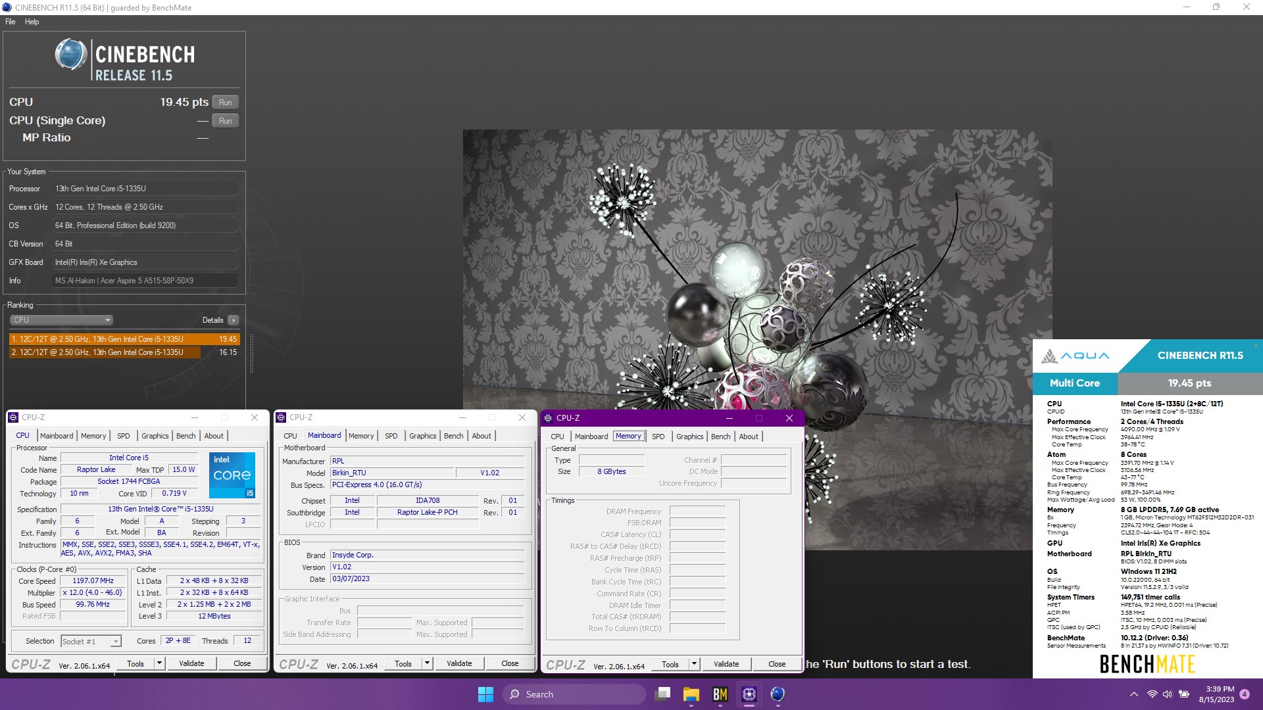Open SPD tab in purple CPU-Z window
The image size is (1263, 710).
point(658,437)
